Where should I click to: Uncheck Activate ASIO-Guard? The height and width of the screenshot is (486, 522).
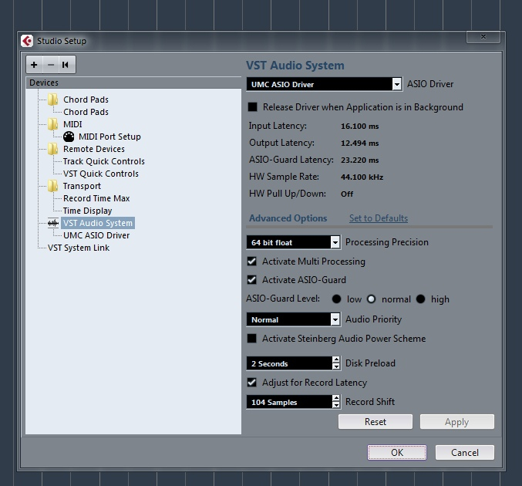pyautogui.click(x=252, y=280)
